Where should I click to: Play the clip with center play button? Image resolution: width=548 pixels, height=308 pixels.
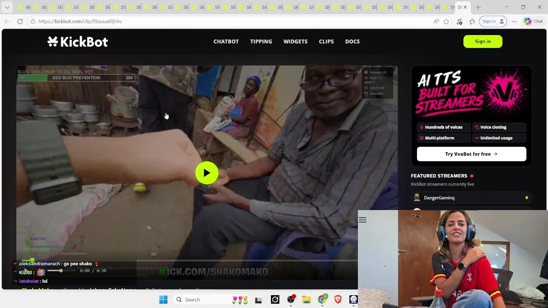(x=207, y=173)
